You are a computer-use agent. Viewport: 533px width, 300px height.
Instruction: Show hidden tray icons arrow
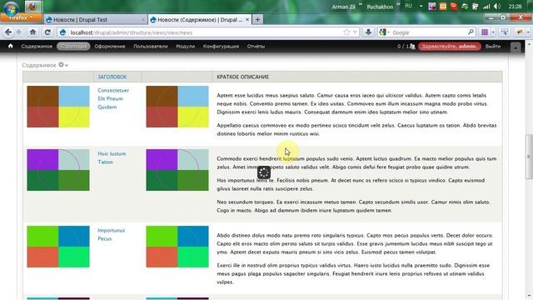coord(421,6)
